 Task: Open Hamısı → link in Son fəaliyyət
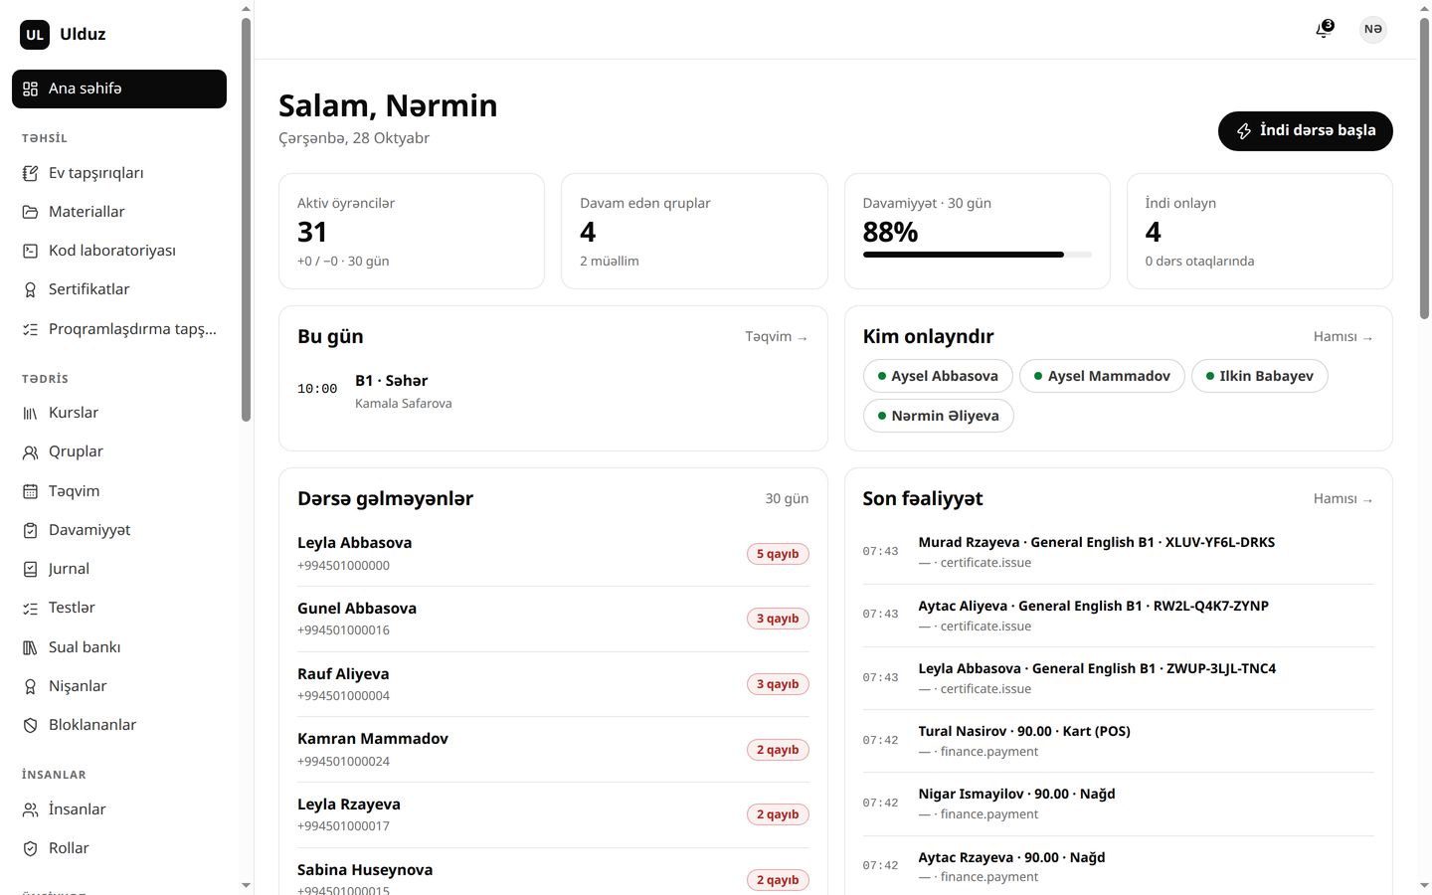(x=1343, y=499)
